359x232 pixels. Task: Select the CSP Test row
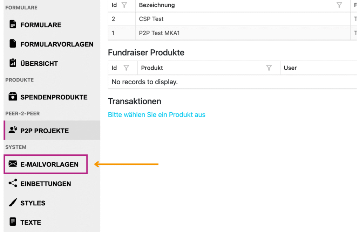click(151, 19)
